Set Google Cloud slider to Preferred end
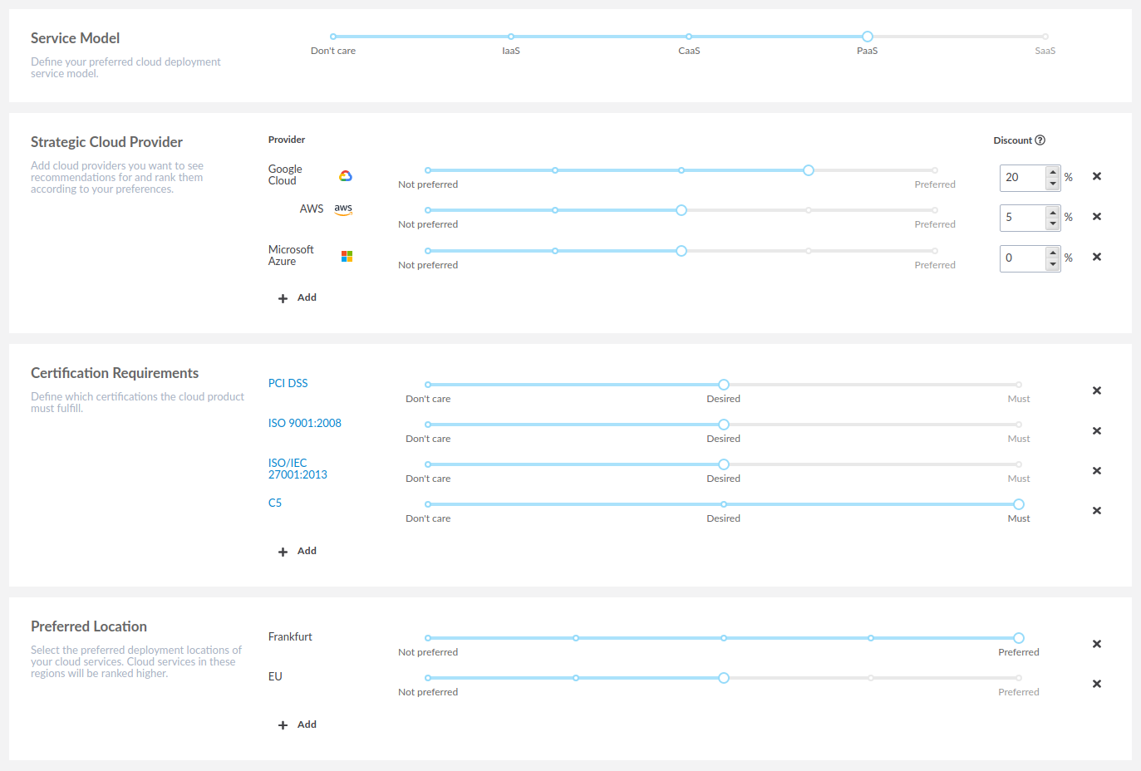The width and height of the screenshot is (1141, 771). pyautogui.click(x=935, y=170)
